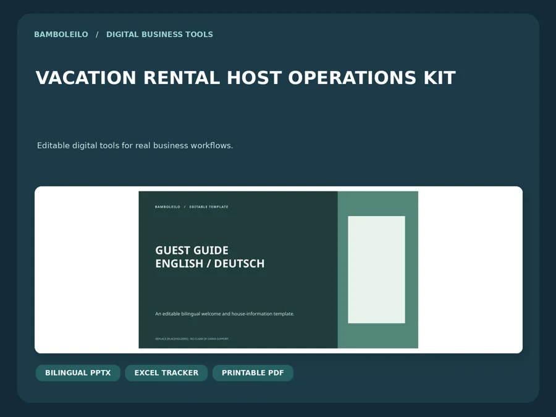Select the PRINTABLE PDF pill
The image size is (556, 417).
click(253, 373)
